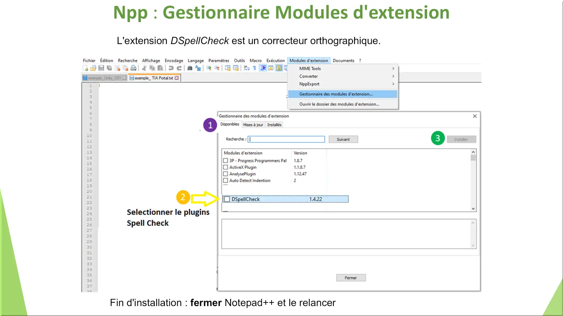Screen dimensions: 563x316
Task: Click the Zoom In toolbar icon
Action: (x=209, y=68)
